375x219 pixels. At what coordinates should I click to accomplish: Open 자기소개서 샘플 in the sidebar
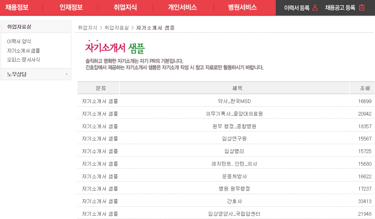tap(23, 51)
